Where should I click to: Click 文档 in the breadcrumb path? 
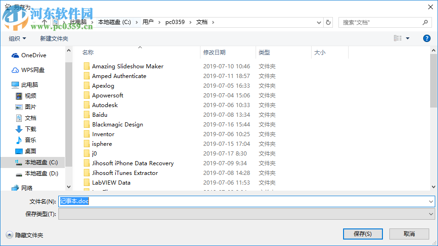202,22
